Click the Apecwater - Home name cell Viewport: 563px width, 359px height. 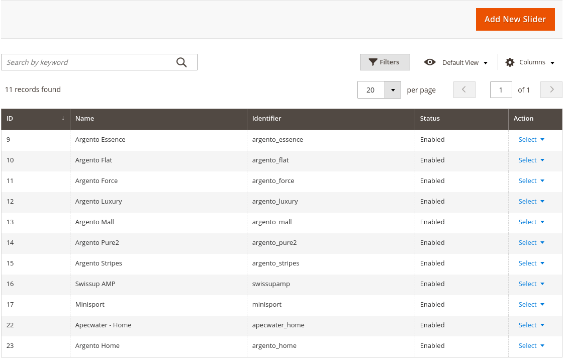coord(159,325)
